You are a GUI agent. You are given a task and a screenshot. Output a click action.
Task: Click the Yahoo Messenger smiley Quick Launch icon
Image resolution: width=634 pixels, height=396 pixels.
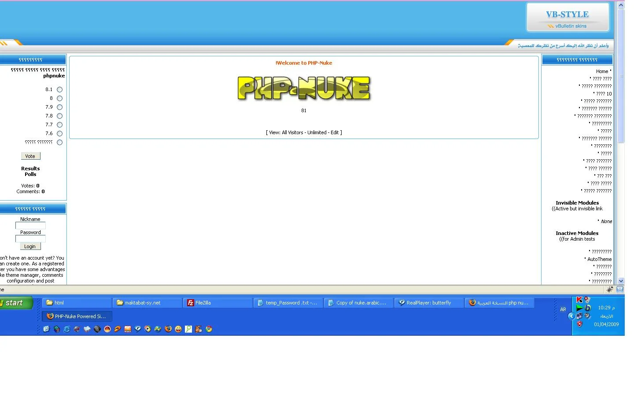coord(178,329)
